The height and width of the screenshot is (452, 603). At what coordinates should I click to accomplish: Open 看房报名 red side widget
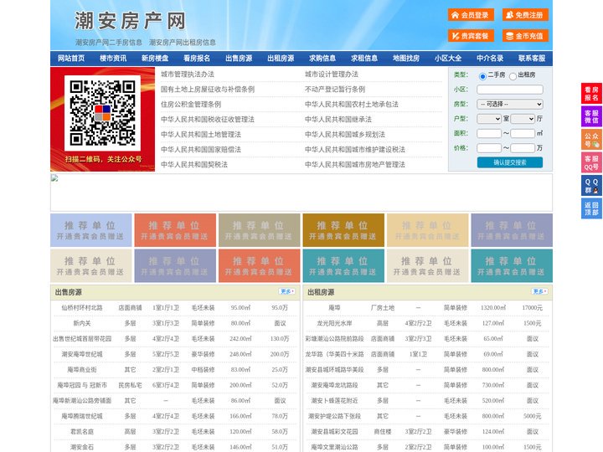coord(591,94)
